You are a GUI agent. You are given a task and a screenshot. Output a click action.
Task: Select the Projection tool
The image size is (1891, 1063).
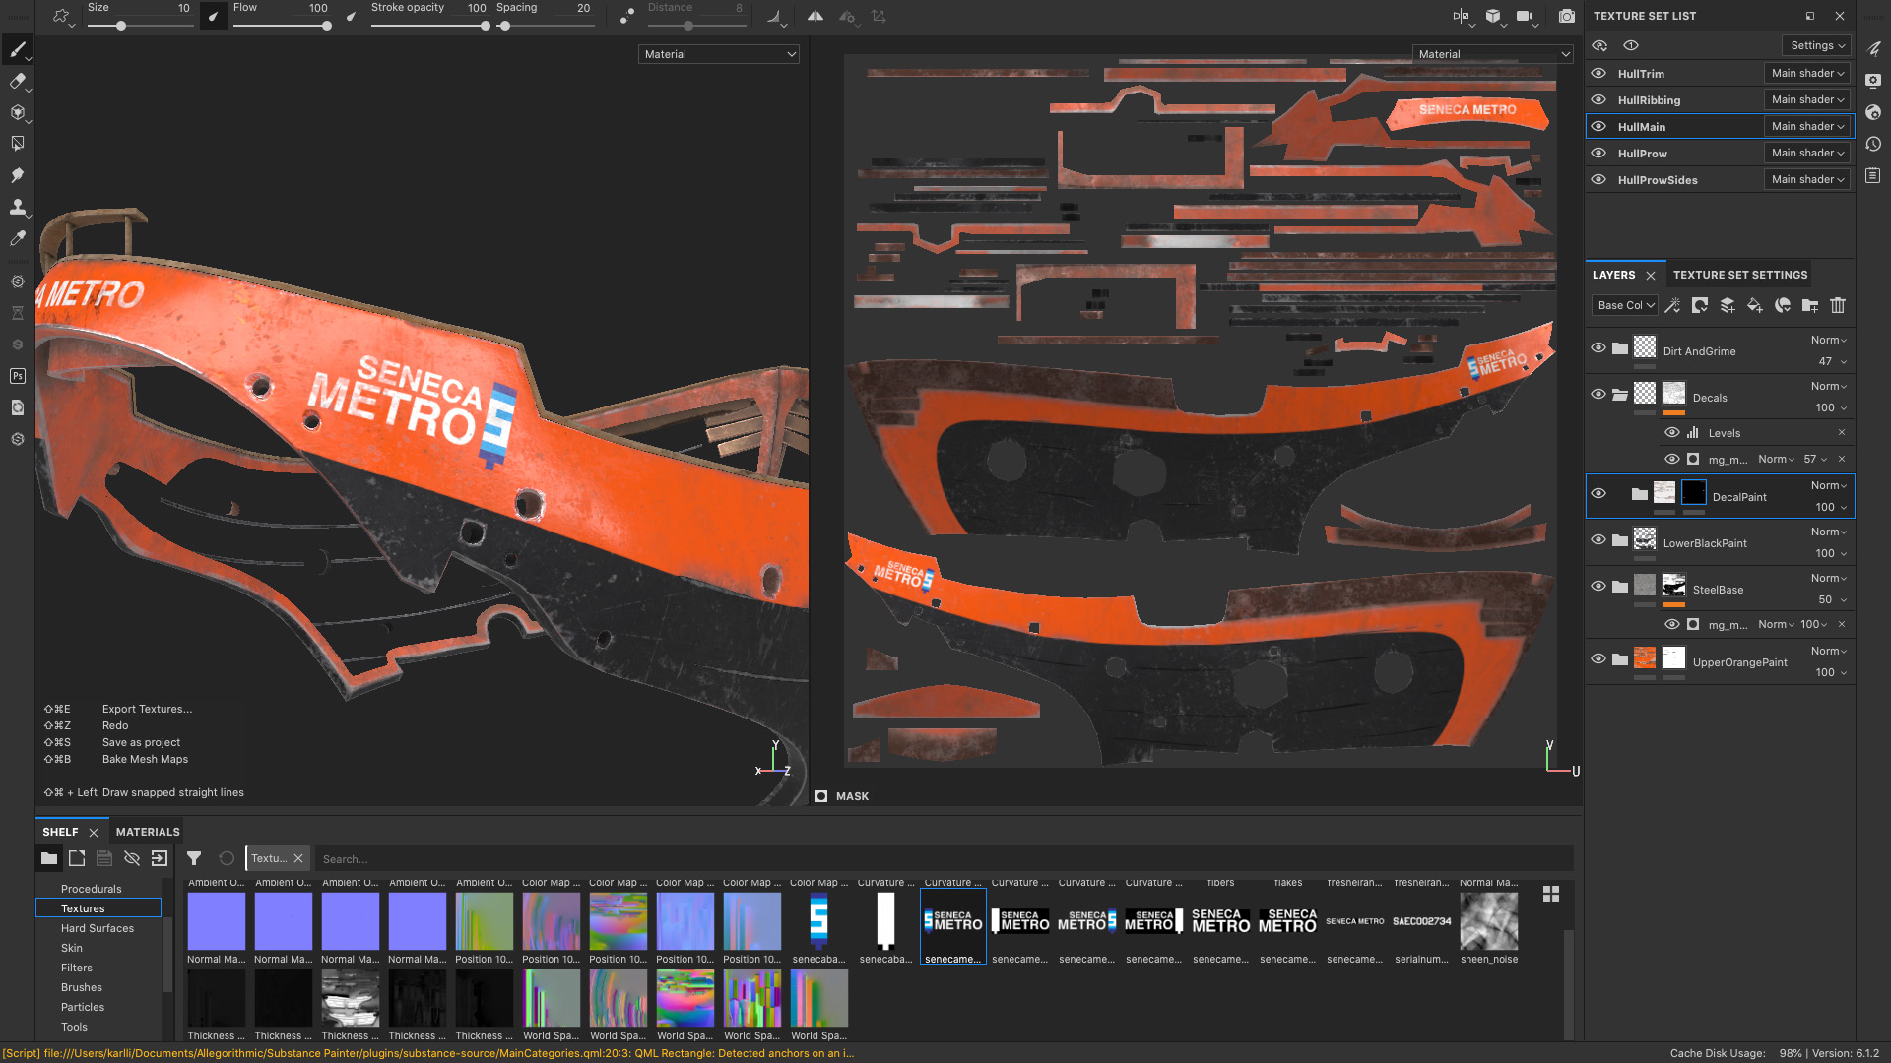(17, 112)
